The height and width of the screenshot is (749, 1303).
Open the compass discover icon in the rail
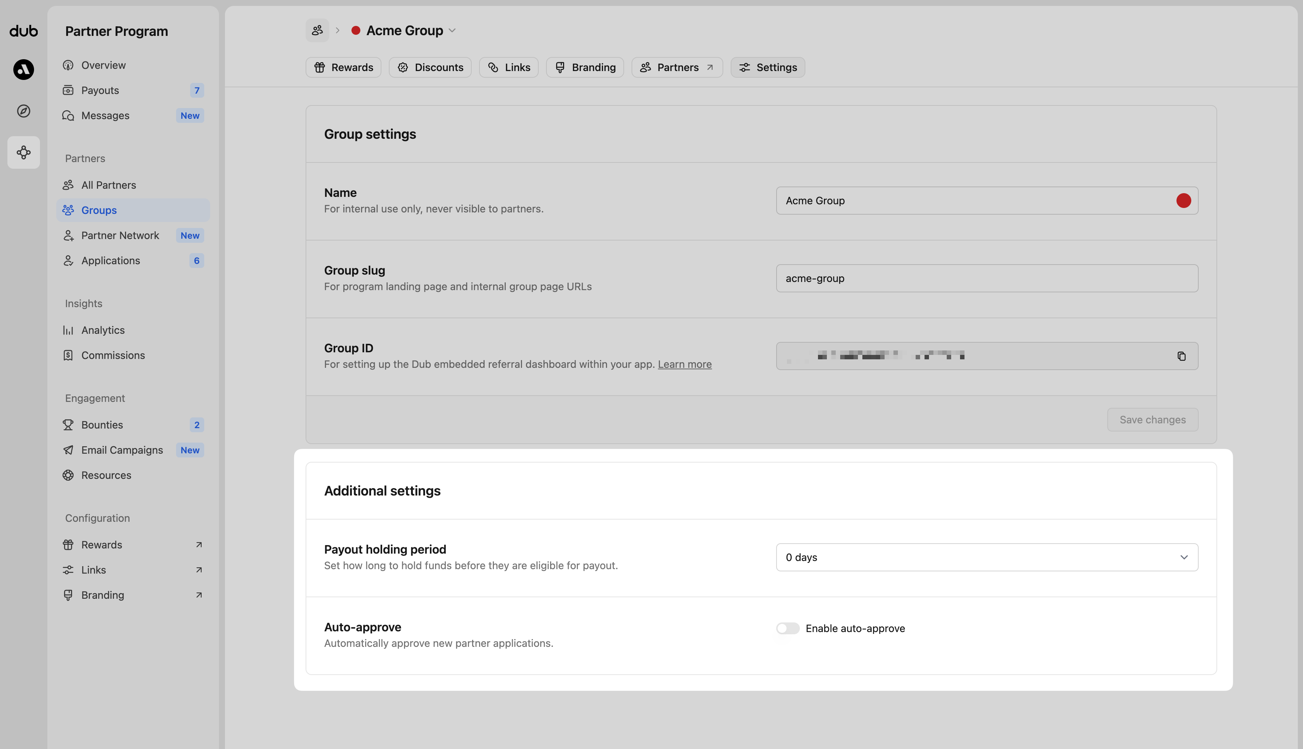[23, 111]
